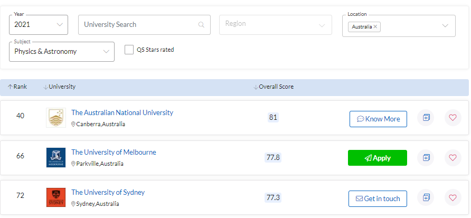The height and width of the screenshot is (218, 471).
Task: Sort by the Rank column header
Action: [17, 87]
